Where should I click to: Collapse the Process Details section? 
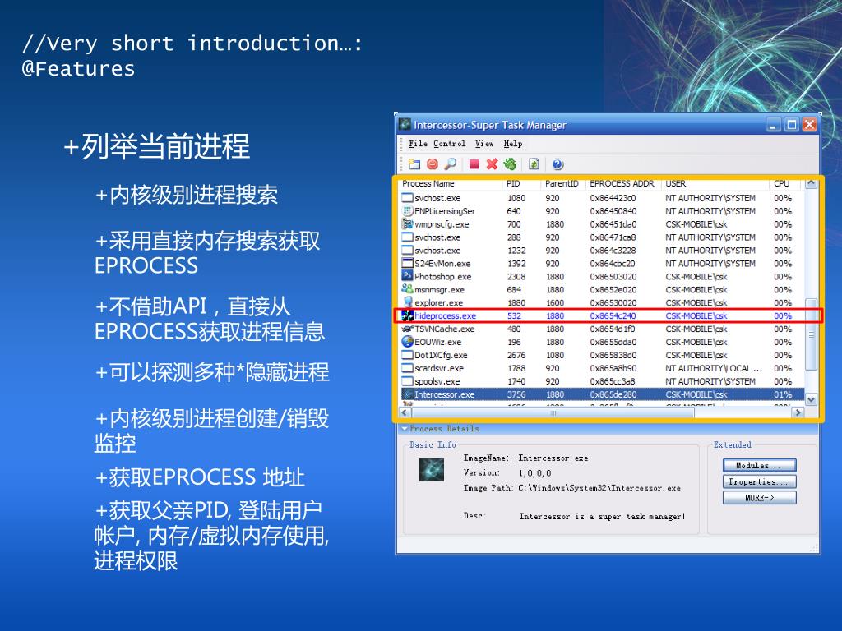point(405,428)
